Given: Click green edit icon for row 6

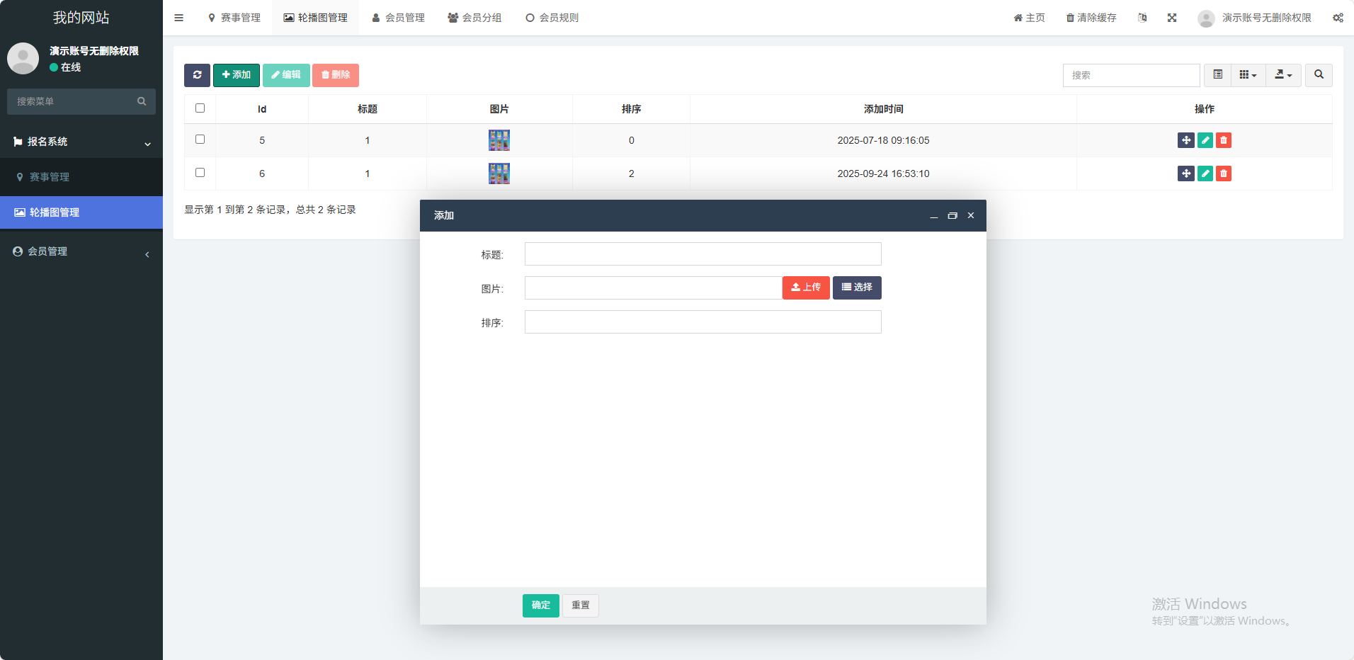Looking at the screenshot, I should [1205, 173].
